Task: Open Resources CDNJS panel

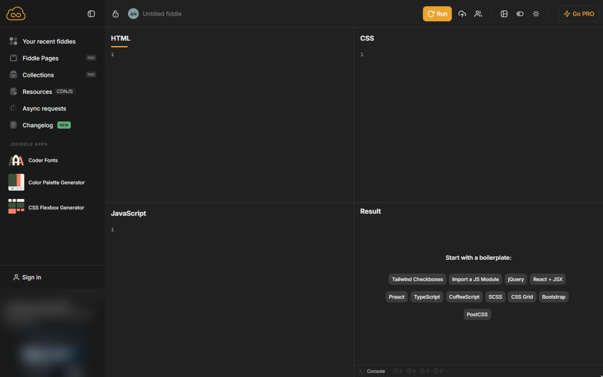Action: [42, 92]
